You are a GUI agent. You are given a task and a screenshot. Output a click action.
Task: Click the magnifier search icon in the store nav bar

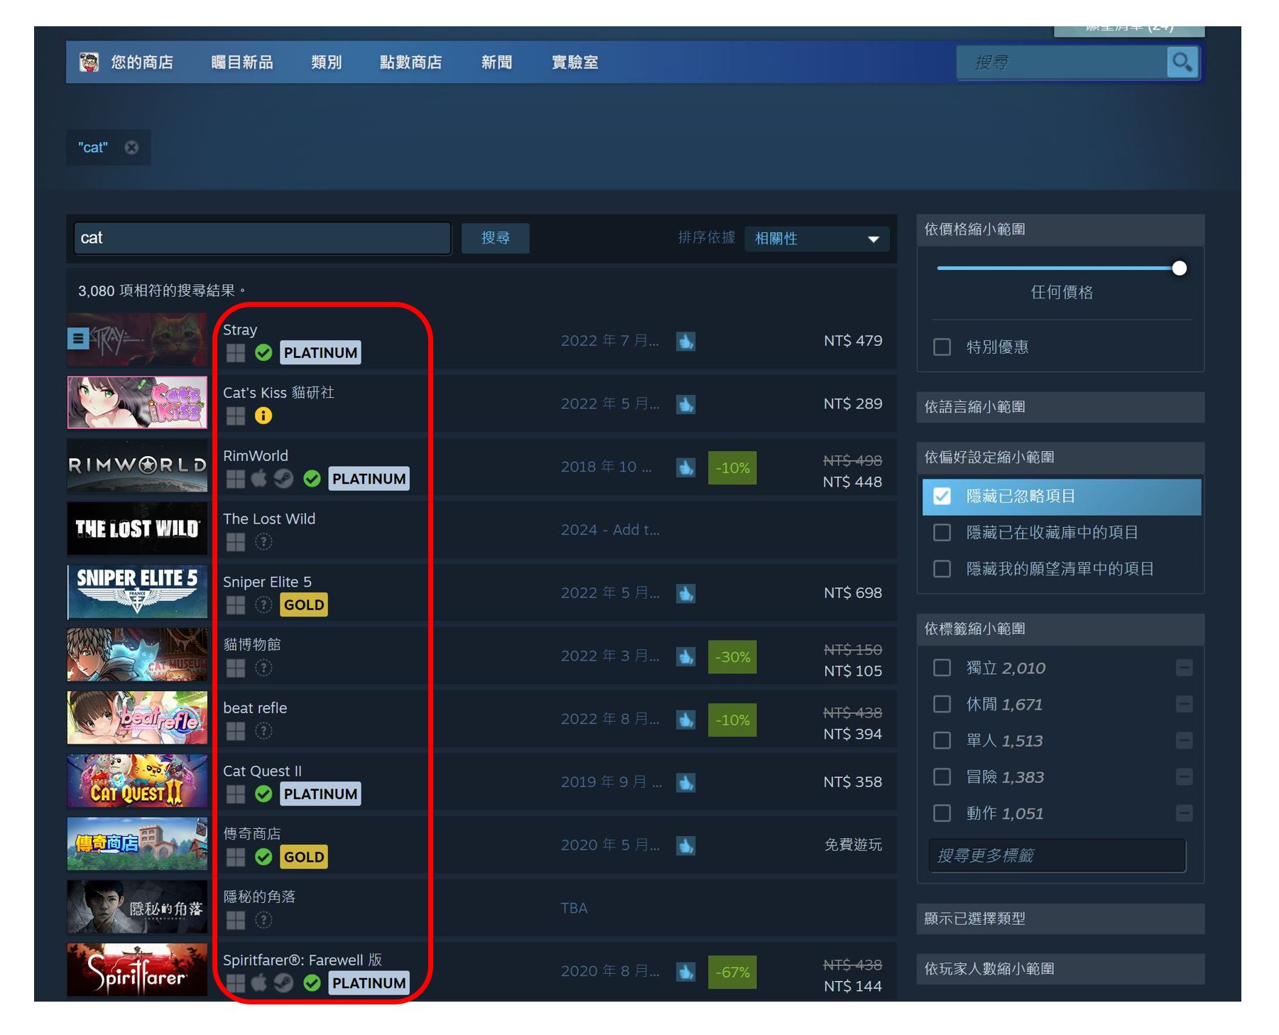tap(1182, 63)
